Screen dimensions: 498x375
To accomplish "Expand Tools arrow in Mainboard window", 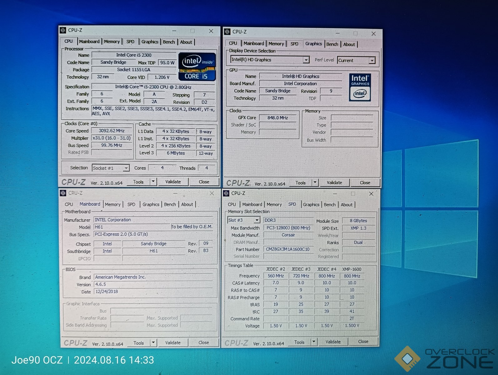I will tap(153, 342).
